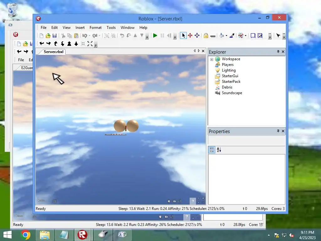Click the Material atom-shaped icon

[x=241, y=36]
